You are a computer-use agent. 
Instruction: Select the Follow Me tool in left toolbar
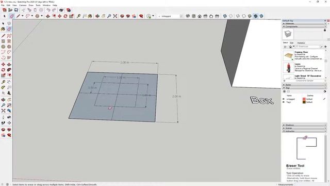[9, 70]
